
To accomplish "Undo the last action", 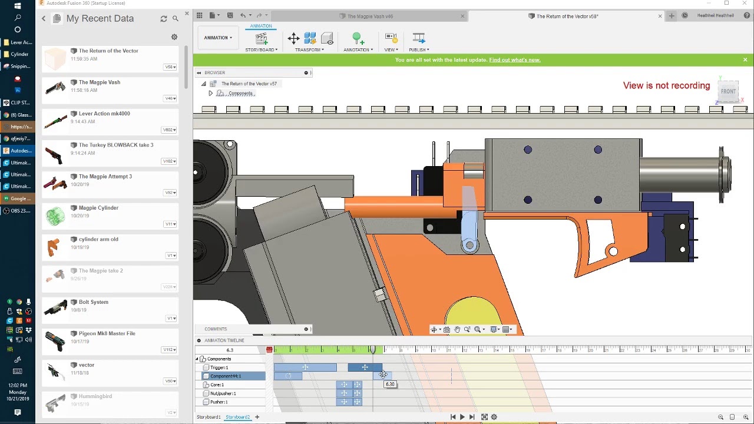I will pos(243,16).
